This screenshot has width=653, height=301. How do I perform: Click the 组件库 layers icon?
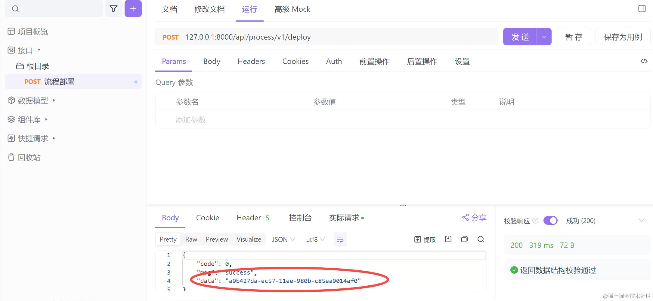(11, 119)
